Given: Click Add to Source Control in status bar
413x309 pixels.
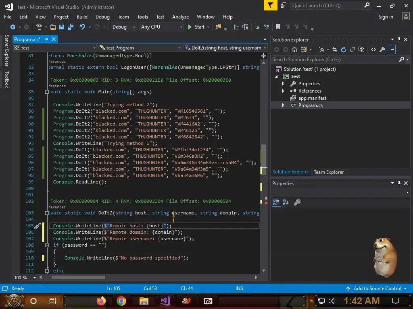Looking at the screenshot, I should click(x=377, y=288).
